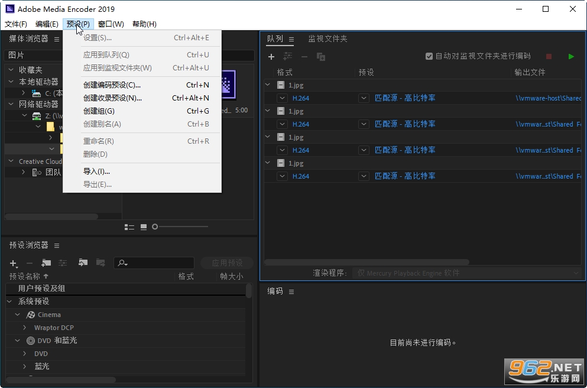Expand the Wraptor DCP preset group

click(x=25, y=327)
